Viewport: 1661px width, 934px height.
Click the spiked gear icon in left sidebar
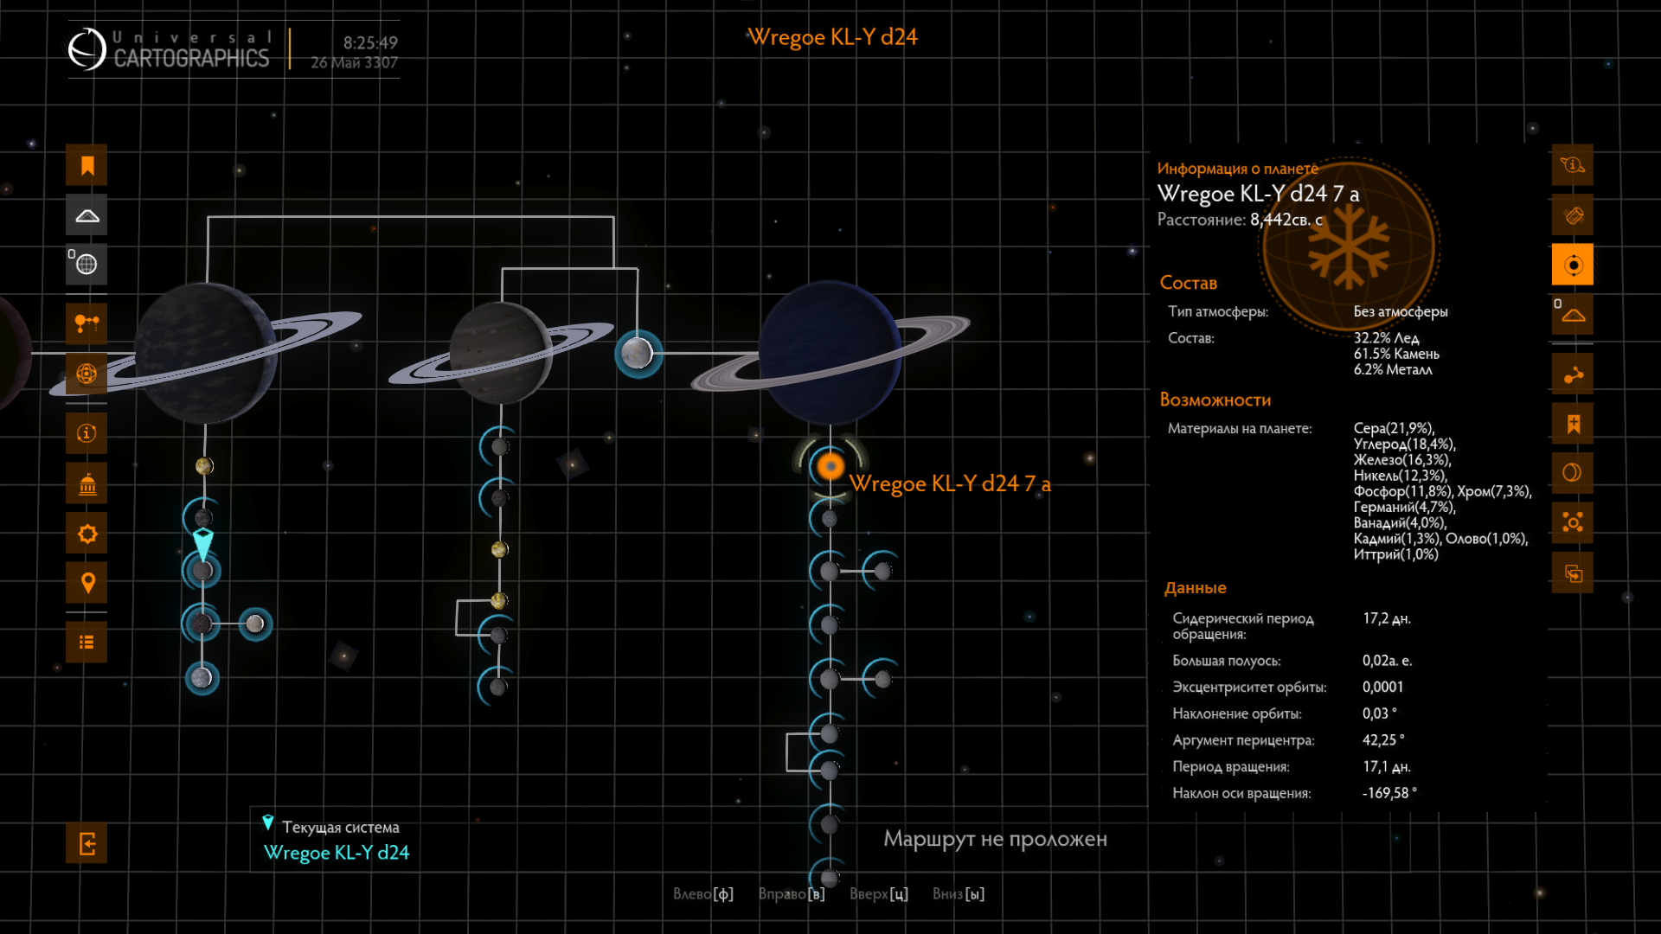87,534
